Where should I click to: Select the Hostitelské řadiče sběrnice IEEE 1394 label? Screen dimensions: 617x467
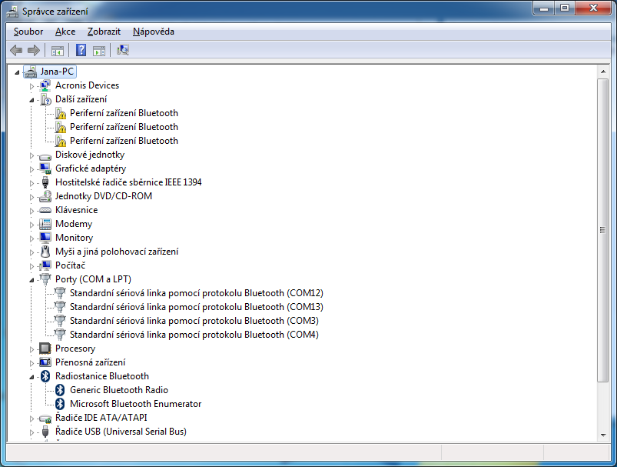pos(128,182)
